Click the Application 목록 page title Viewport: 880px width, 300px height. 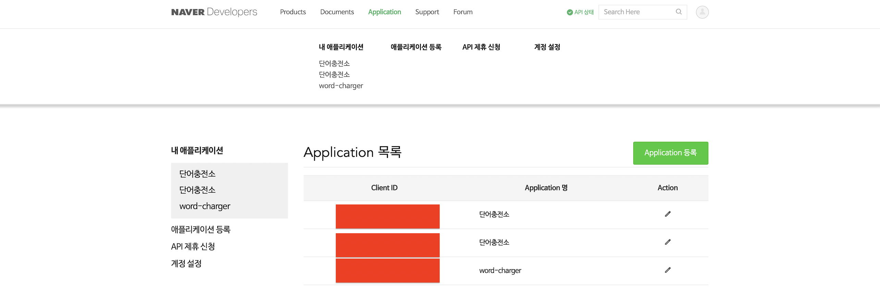pyautogui.click(x=353, y=152)
